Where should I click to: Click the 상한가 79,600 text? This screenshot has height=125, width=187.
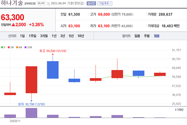(x=122, y=14)
